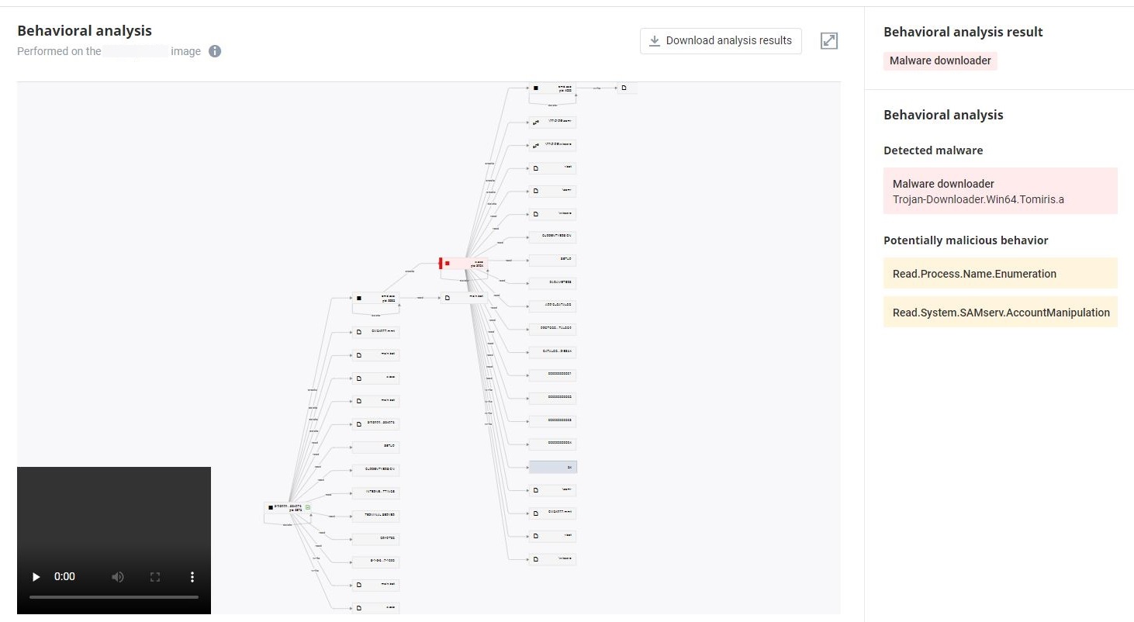Select the Read.System.SAMserv.AccountManipulation behavior

pos(1000,313)
